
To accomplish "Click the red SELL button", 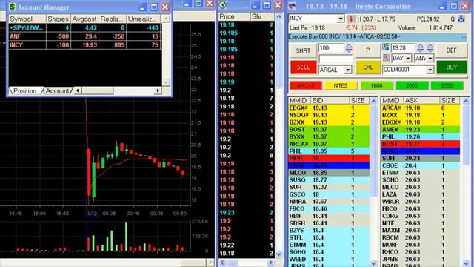I will pos(303,67).
